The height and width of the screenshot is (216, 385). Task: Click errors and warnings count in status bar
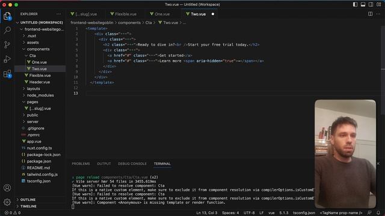point(13,213)
